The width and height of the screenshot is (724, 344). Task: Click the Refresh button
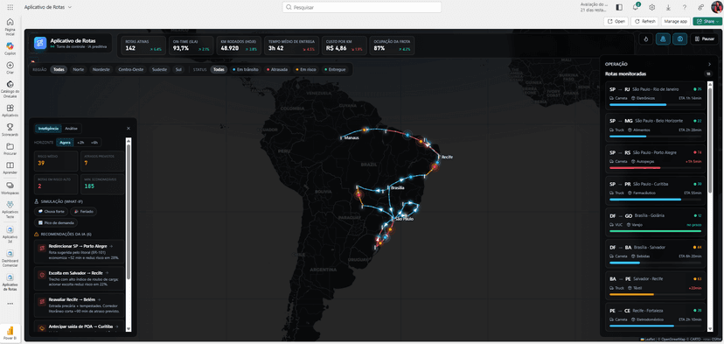tap(645, 21)
